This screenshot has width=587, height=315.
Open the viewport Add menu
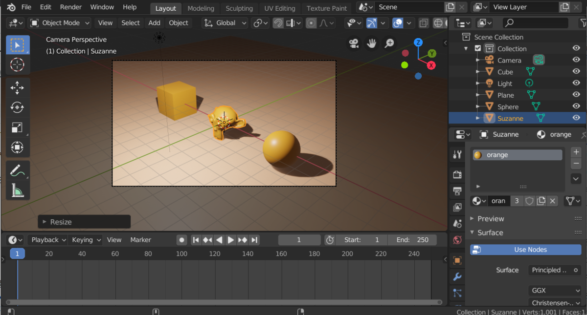click(x=154, y=23)
